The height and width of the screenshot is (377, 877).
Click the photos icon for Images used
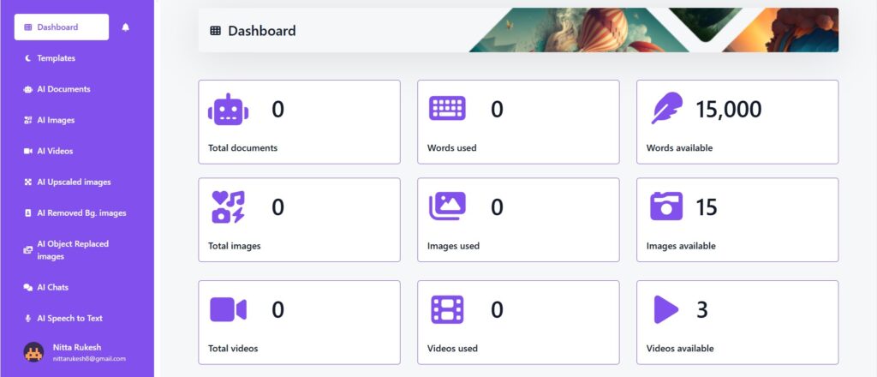447,206
